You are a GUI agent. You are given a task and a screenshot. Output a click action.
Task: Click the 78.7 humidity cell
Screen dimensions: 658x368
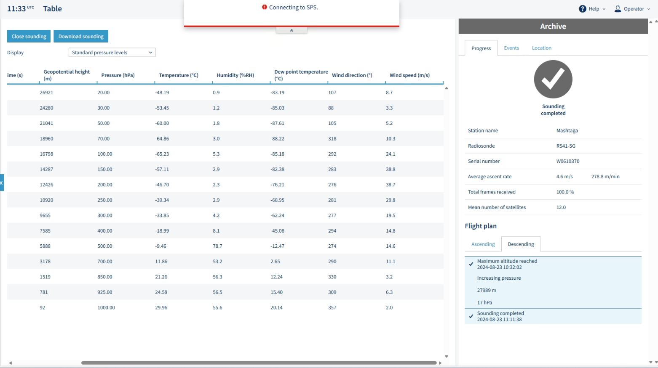pyautogui.click(x=217, y=246)
